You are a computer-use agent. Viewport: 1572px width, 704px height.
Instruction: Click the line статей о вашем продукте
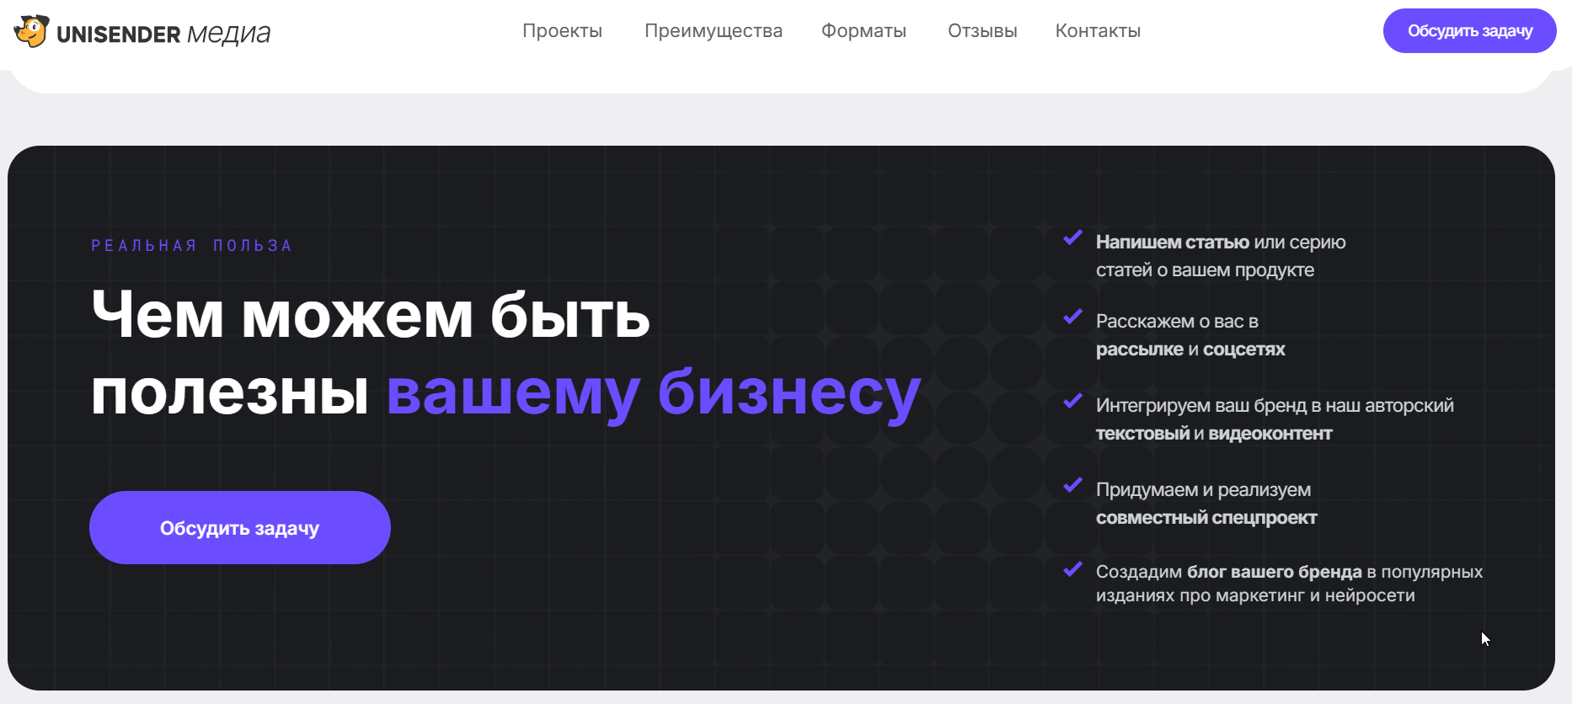click(x=1205, y=270)
